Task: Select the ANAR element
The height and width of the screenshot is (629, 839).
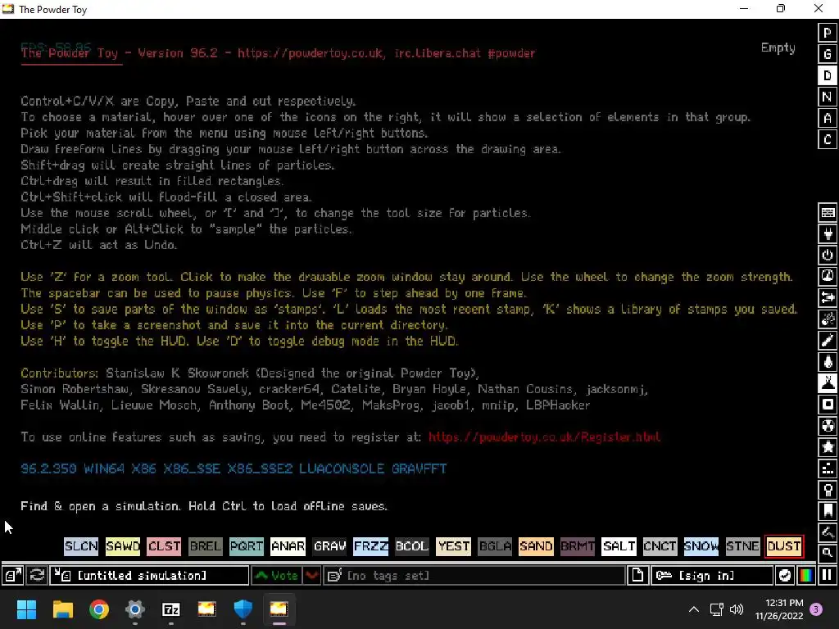Action: click(x=288, y=546)
